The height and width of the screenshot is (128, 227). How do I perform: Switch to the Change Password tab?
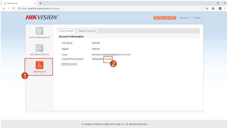pyautogui.click(x=87, y=31)
